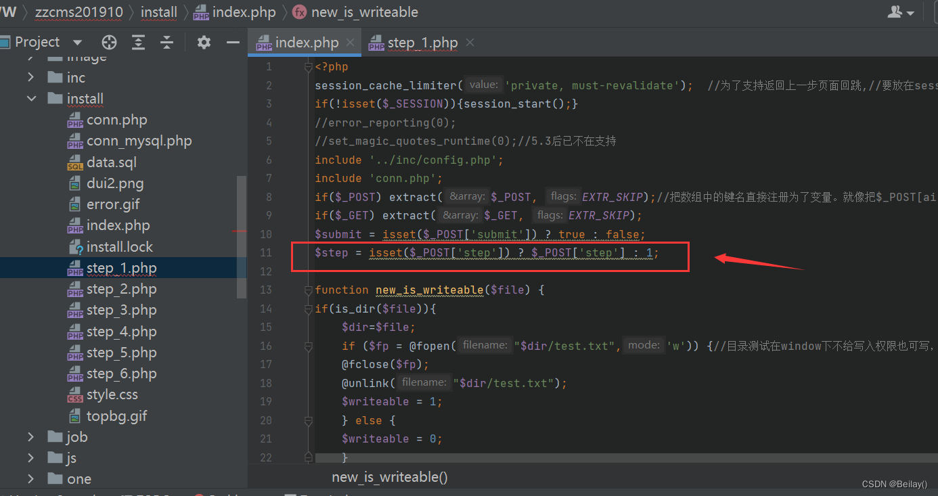The height and width of the screenshot is (496, 938).
Task: Select index.php in project tree
Action: 118,225
